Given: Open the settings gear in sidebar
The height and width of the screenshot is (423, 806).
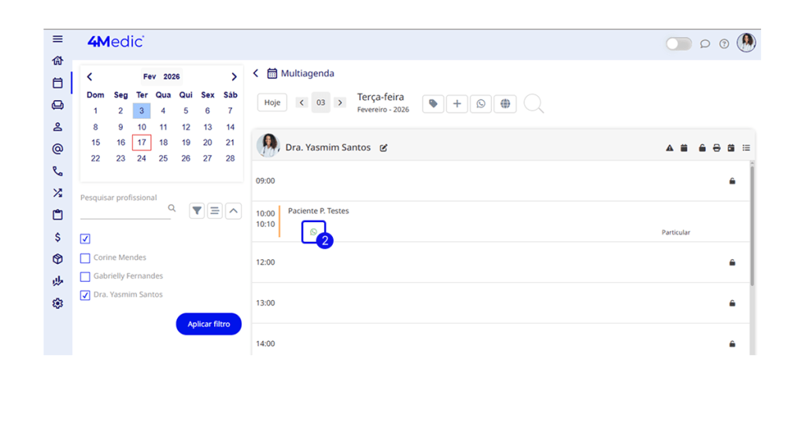Looking at the screenshot, I should (x=57, y=303).
